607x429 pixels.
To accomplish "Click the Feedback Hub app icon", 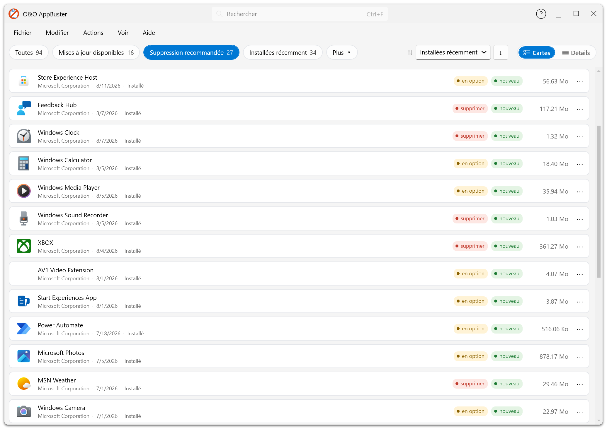I will pyautogui.click(x=24, y=108).
